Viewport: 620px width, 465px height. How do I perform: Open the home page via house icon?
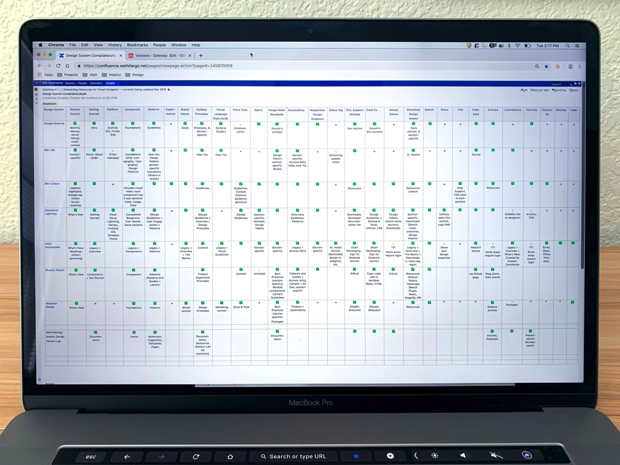[x=67, y=66]
